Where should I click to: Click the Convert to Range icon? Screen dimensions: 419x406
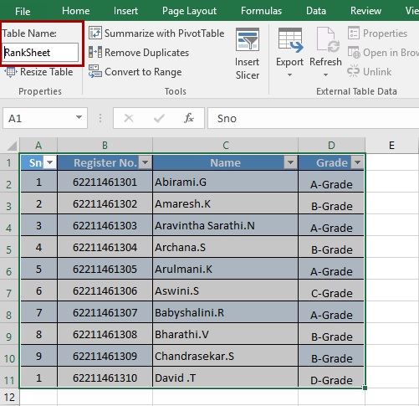click(x=95, y=71)
